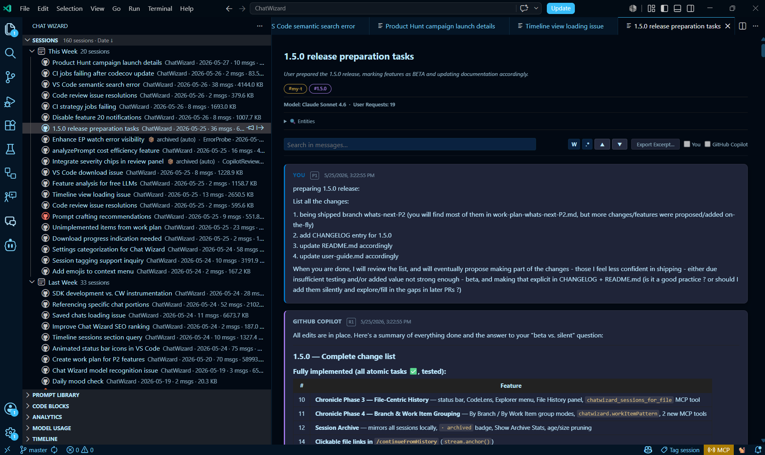The width and height of the screenshot is (765, 455).
Task: Jump to next search match arrow
Action: 620,144
